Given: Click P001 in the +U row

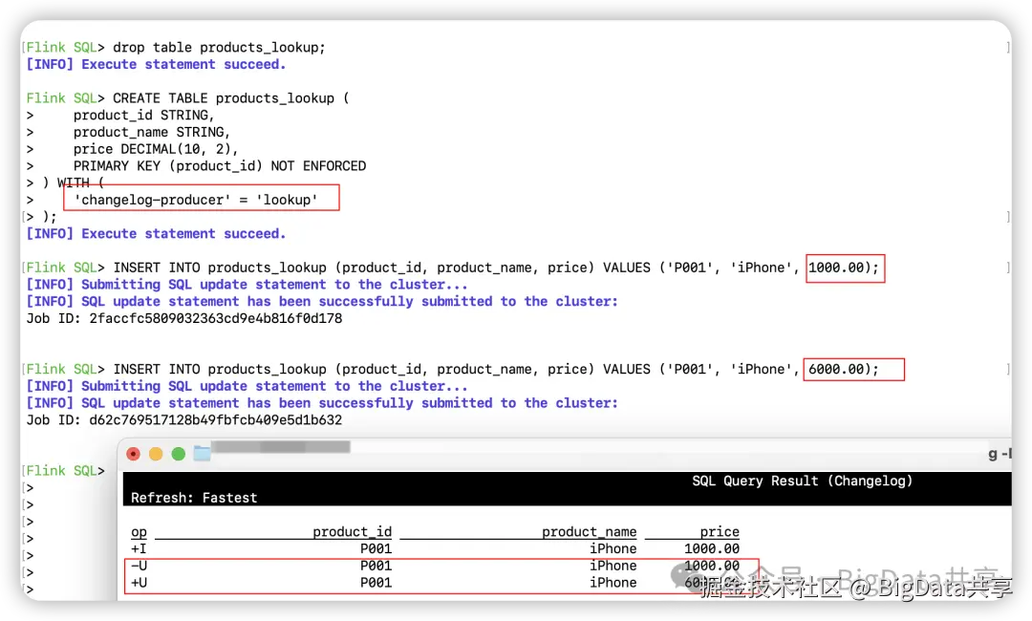Looking at the screenshot, I should pos(376,583).
